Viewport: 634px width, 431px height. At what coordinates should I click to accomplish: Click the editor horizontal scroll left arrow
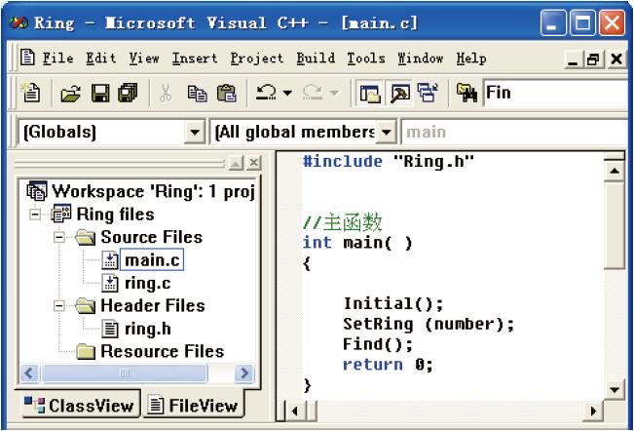(x=295, y=411)
